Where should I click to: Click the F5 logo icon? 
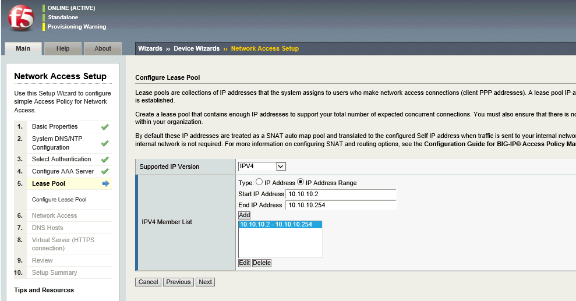21,17
